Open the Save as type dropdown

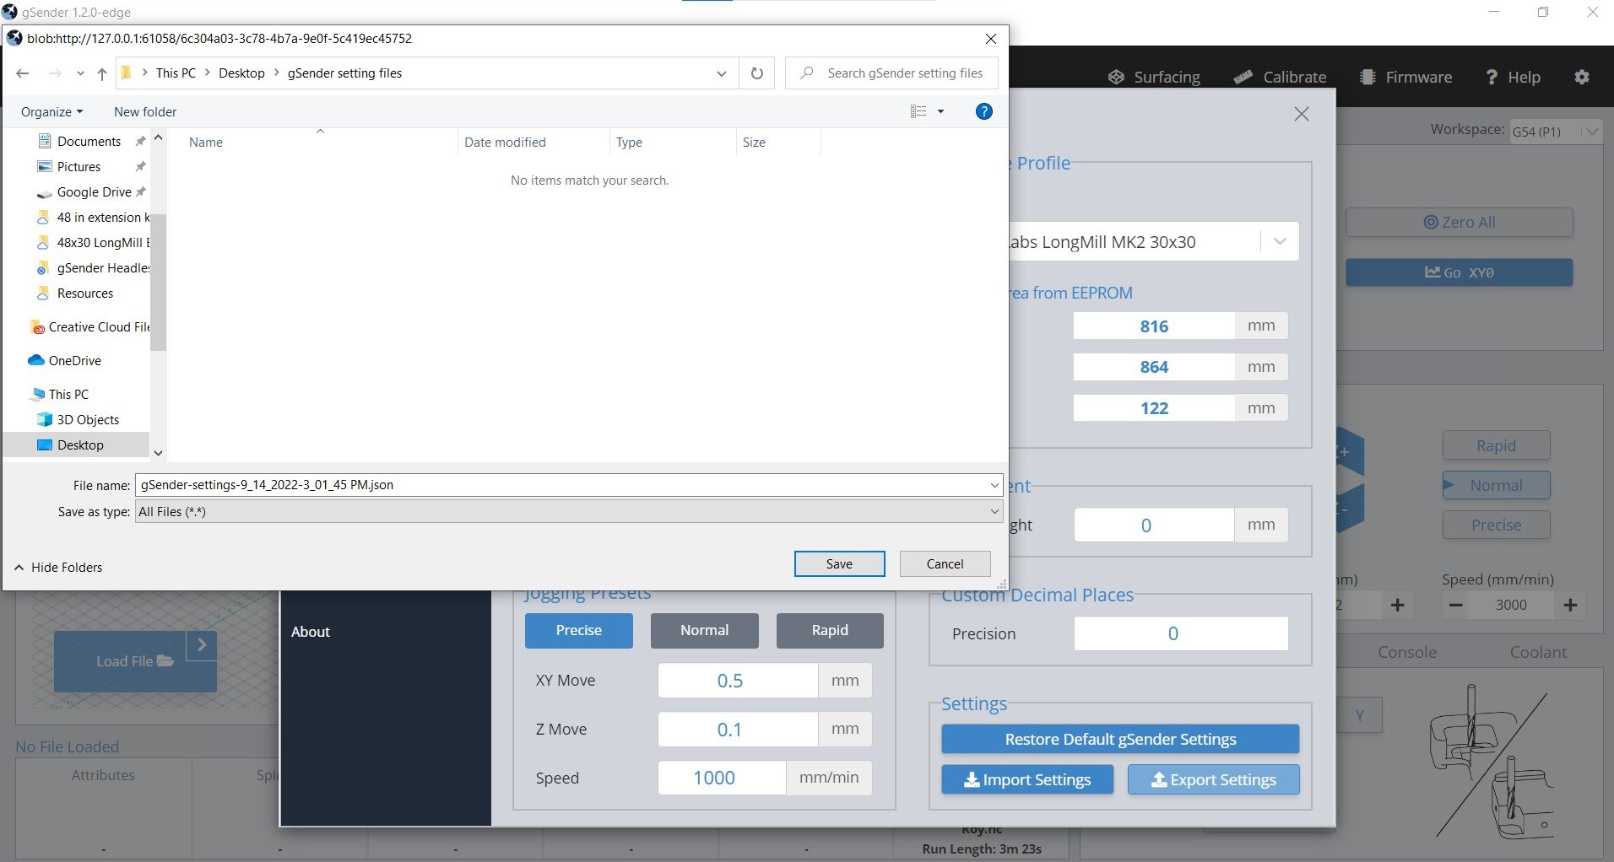coord(569,511)
